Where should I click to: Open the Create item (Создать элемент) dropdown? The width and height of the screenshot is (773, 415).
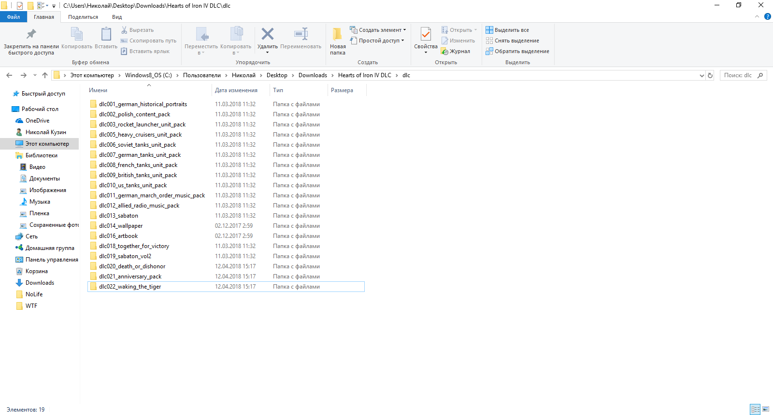pyautogui.click(x=378, y=30)
